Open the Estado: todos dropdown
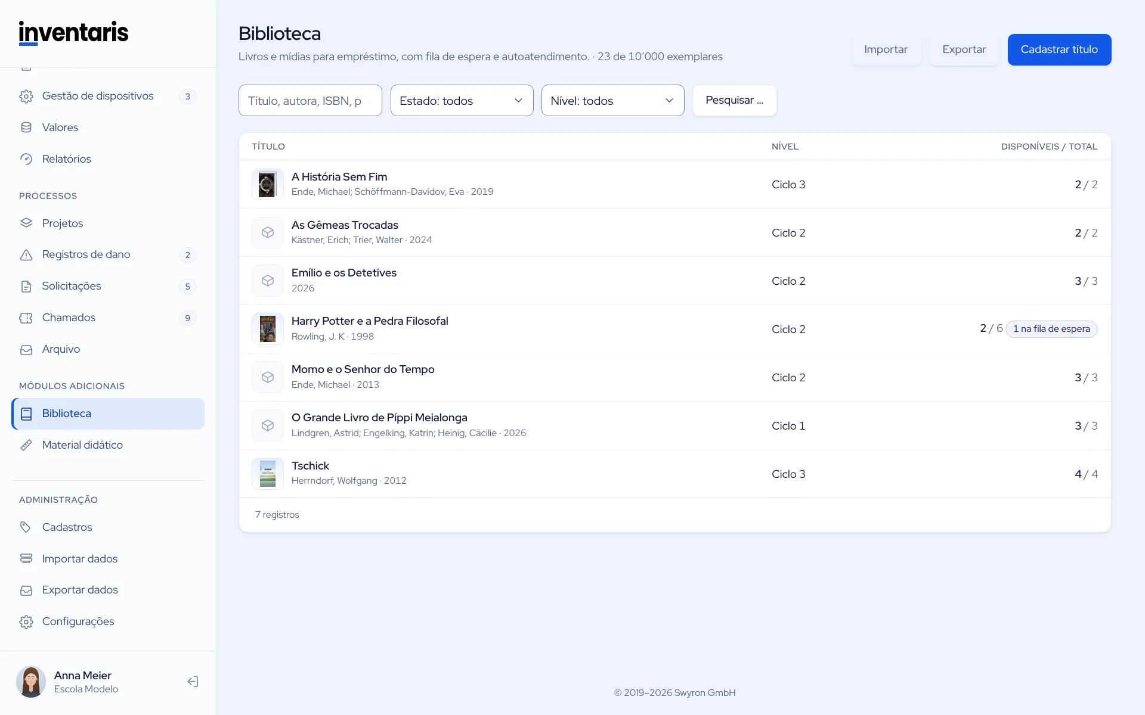 point(462,101)
